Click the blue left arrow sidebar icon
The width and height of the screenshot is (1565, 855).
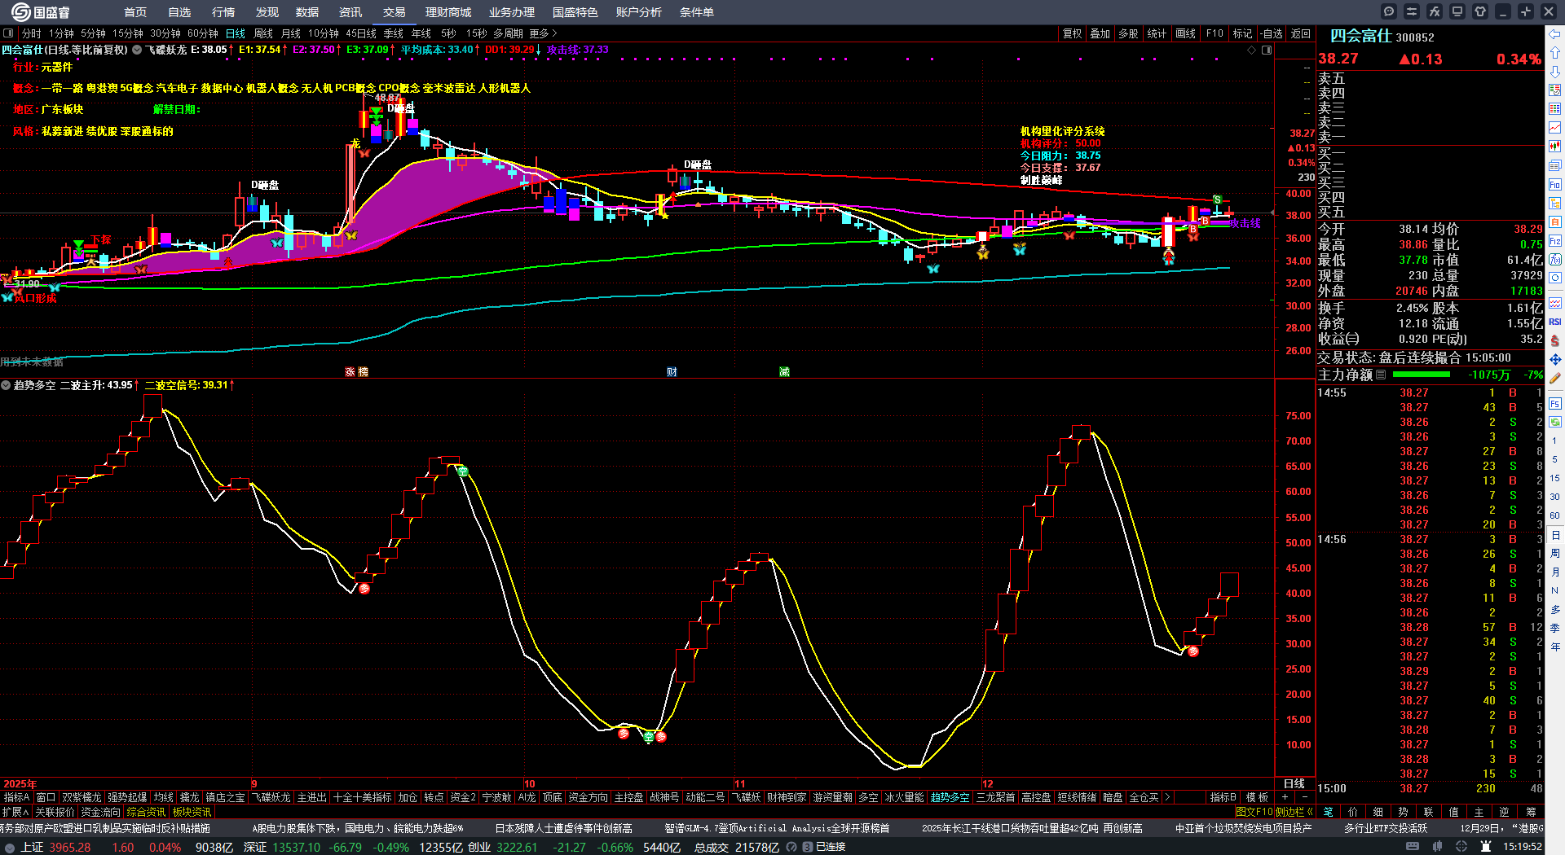1555,34
